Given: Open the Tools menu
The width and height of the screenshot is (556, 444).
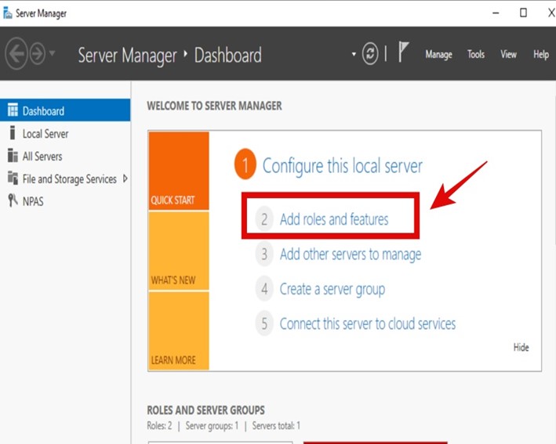Looking at the screenshot, I should point(475,54).
